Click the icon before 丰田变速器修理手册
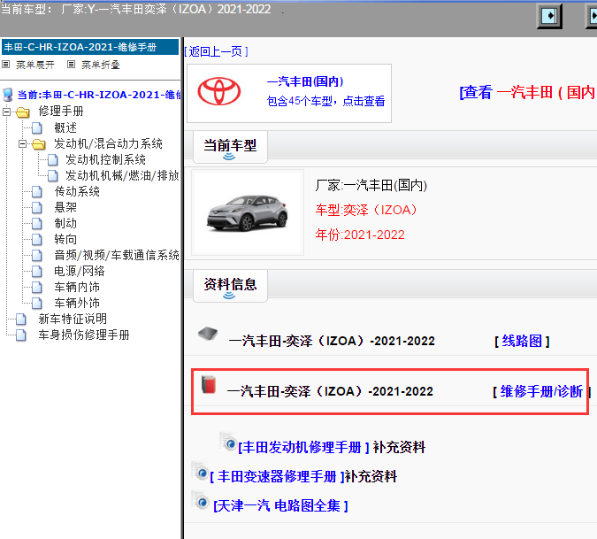This screenshot has height=539, width=597. [x=200, y=472]
